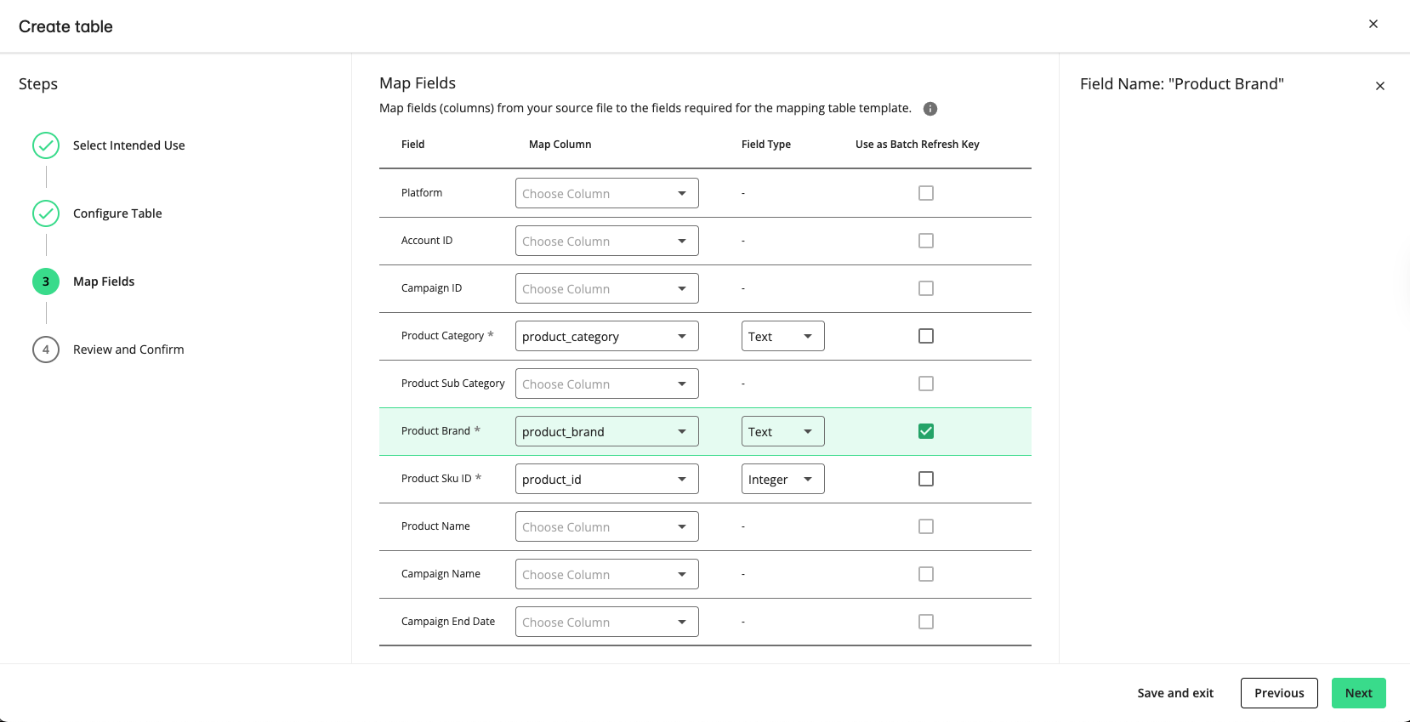Image resolution: width=1410 pixels, height=722 pixels.
Task: Select the Review and Confirm step label
Action: (x=128, y=350)
